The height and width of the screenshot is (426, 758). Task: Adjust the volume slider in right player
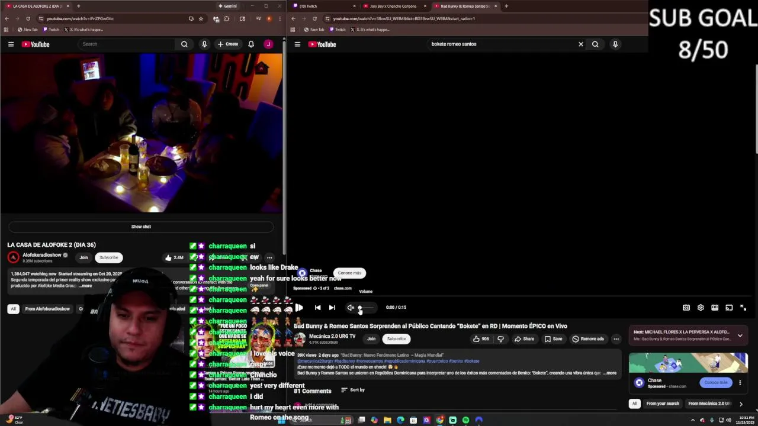coord(365,308)
